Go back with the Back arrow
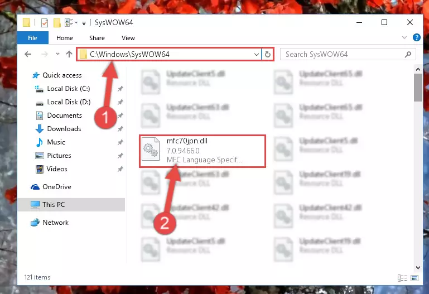This screenshot has height=294, width=429. (x=28, y=54)
